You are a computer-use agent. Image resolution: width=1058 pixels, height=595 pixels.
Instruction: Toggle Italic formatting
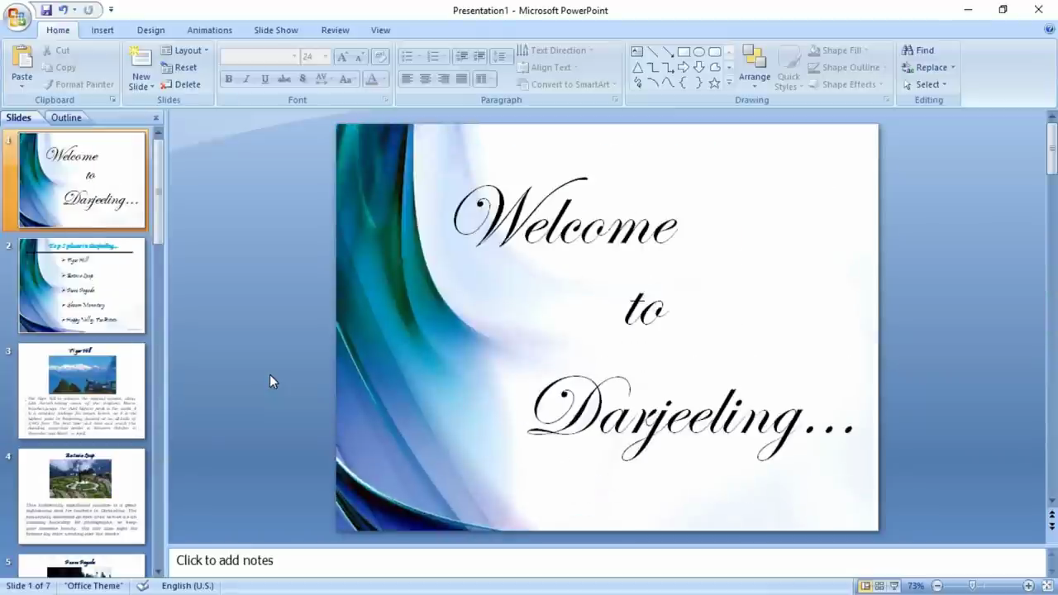246,79
